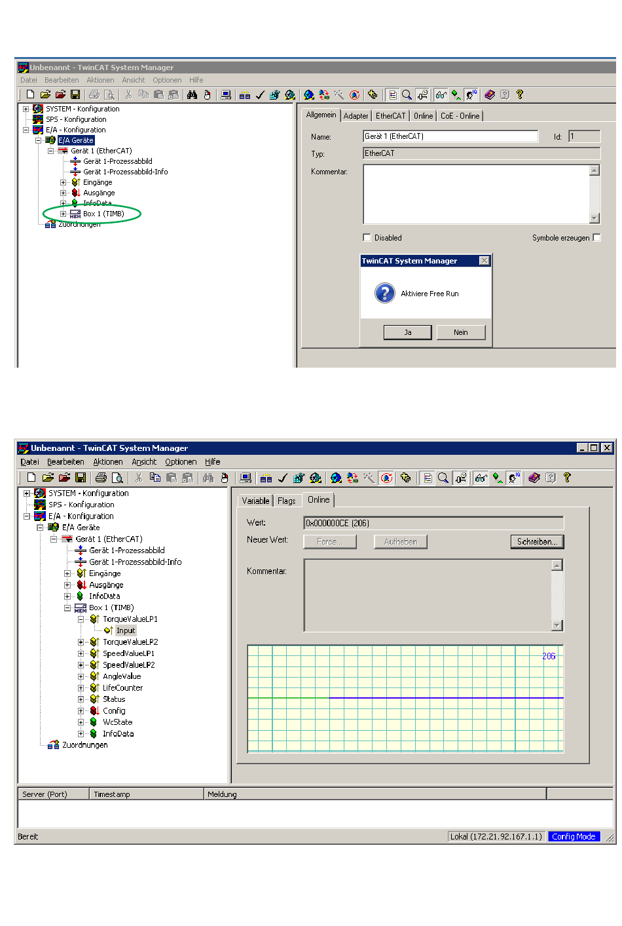Open the Flags tab
Image resolution: width=622 pixels, height=926 pixels.
[x=287, y=501]
